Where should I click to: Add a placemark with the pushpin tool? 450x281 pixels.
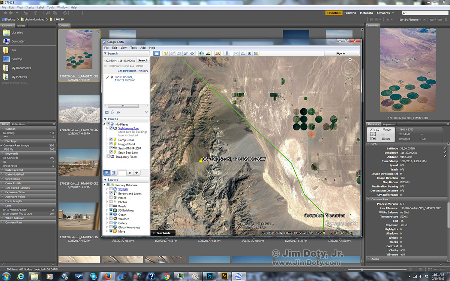165,54
